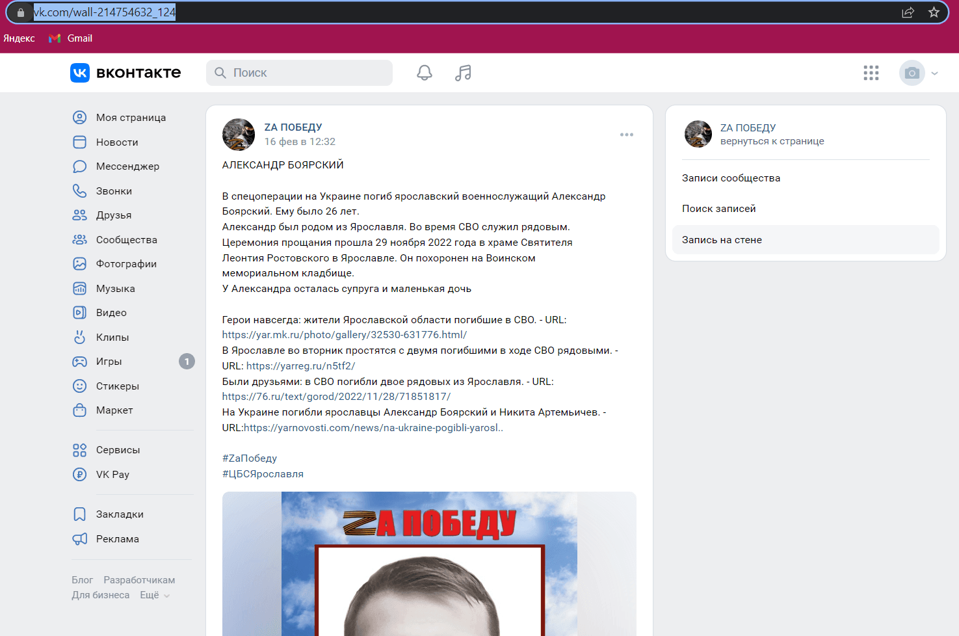
Task: Click the 'Поиск' search field
Action: click(x=299, y=73)
